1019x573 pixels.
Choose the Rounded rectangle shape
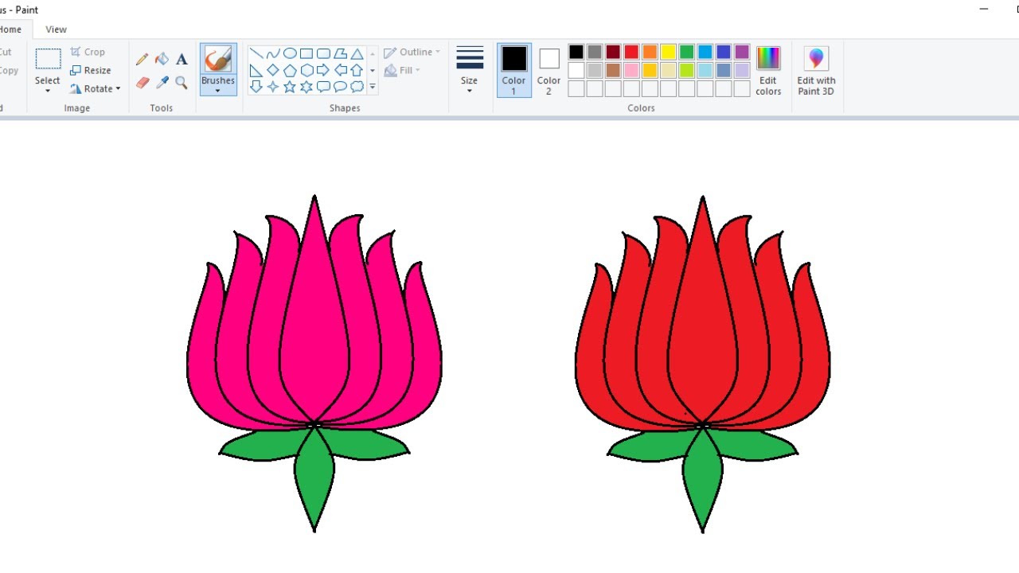323,54
